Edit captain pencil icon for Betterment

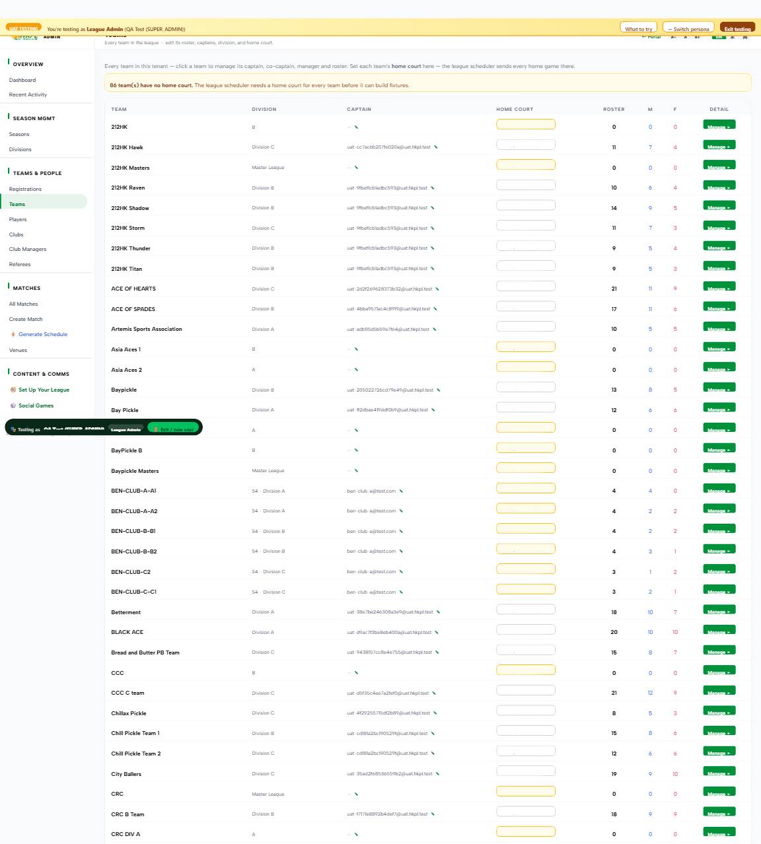pos(438,612)
